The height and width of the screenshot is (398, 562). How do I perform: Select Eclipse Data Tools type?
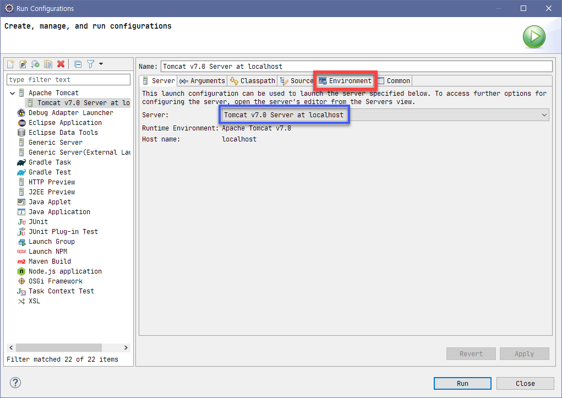[63, 133]
